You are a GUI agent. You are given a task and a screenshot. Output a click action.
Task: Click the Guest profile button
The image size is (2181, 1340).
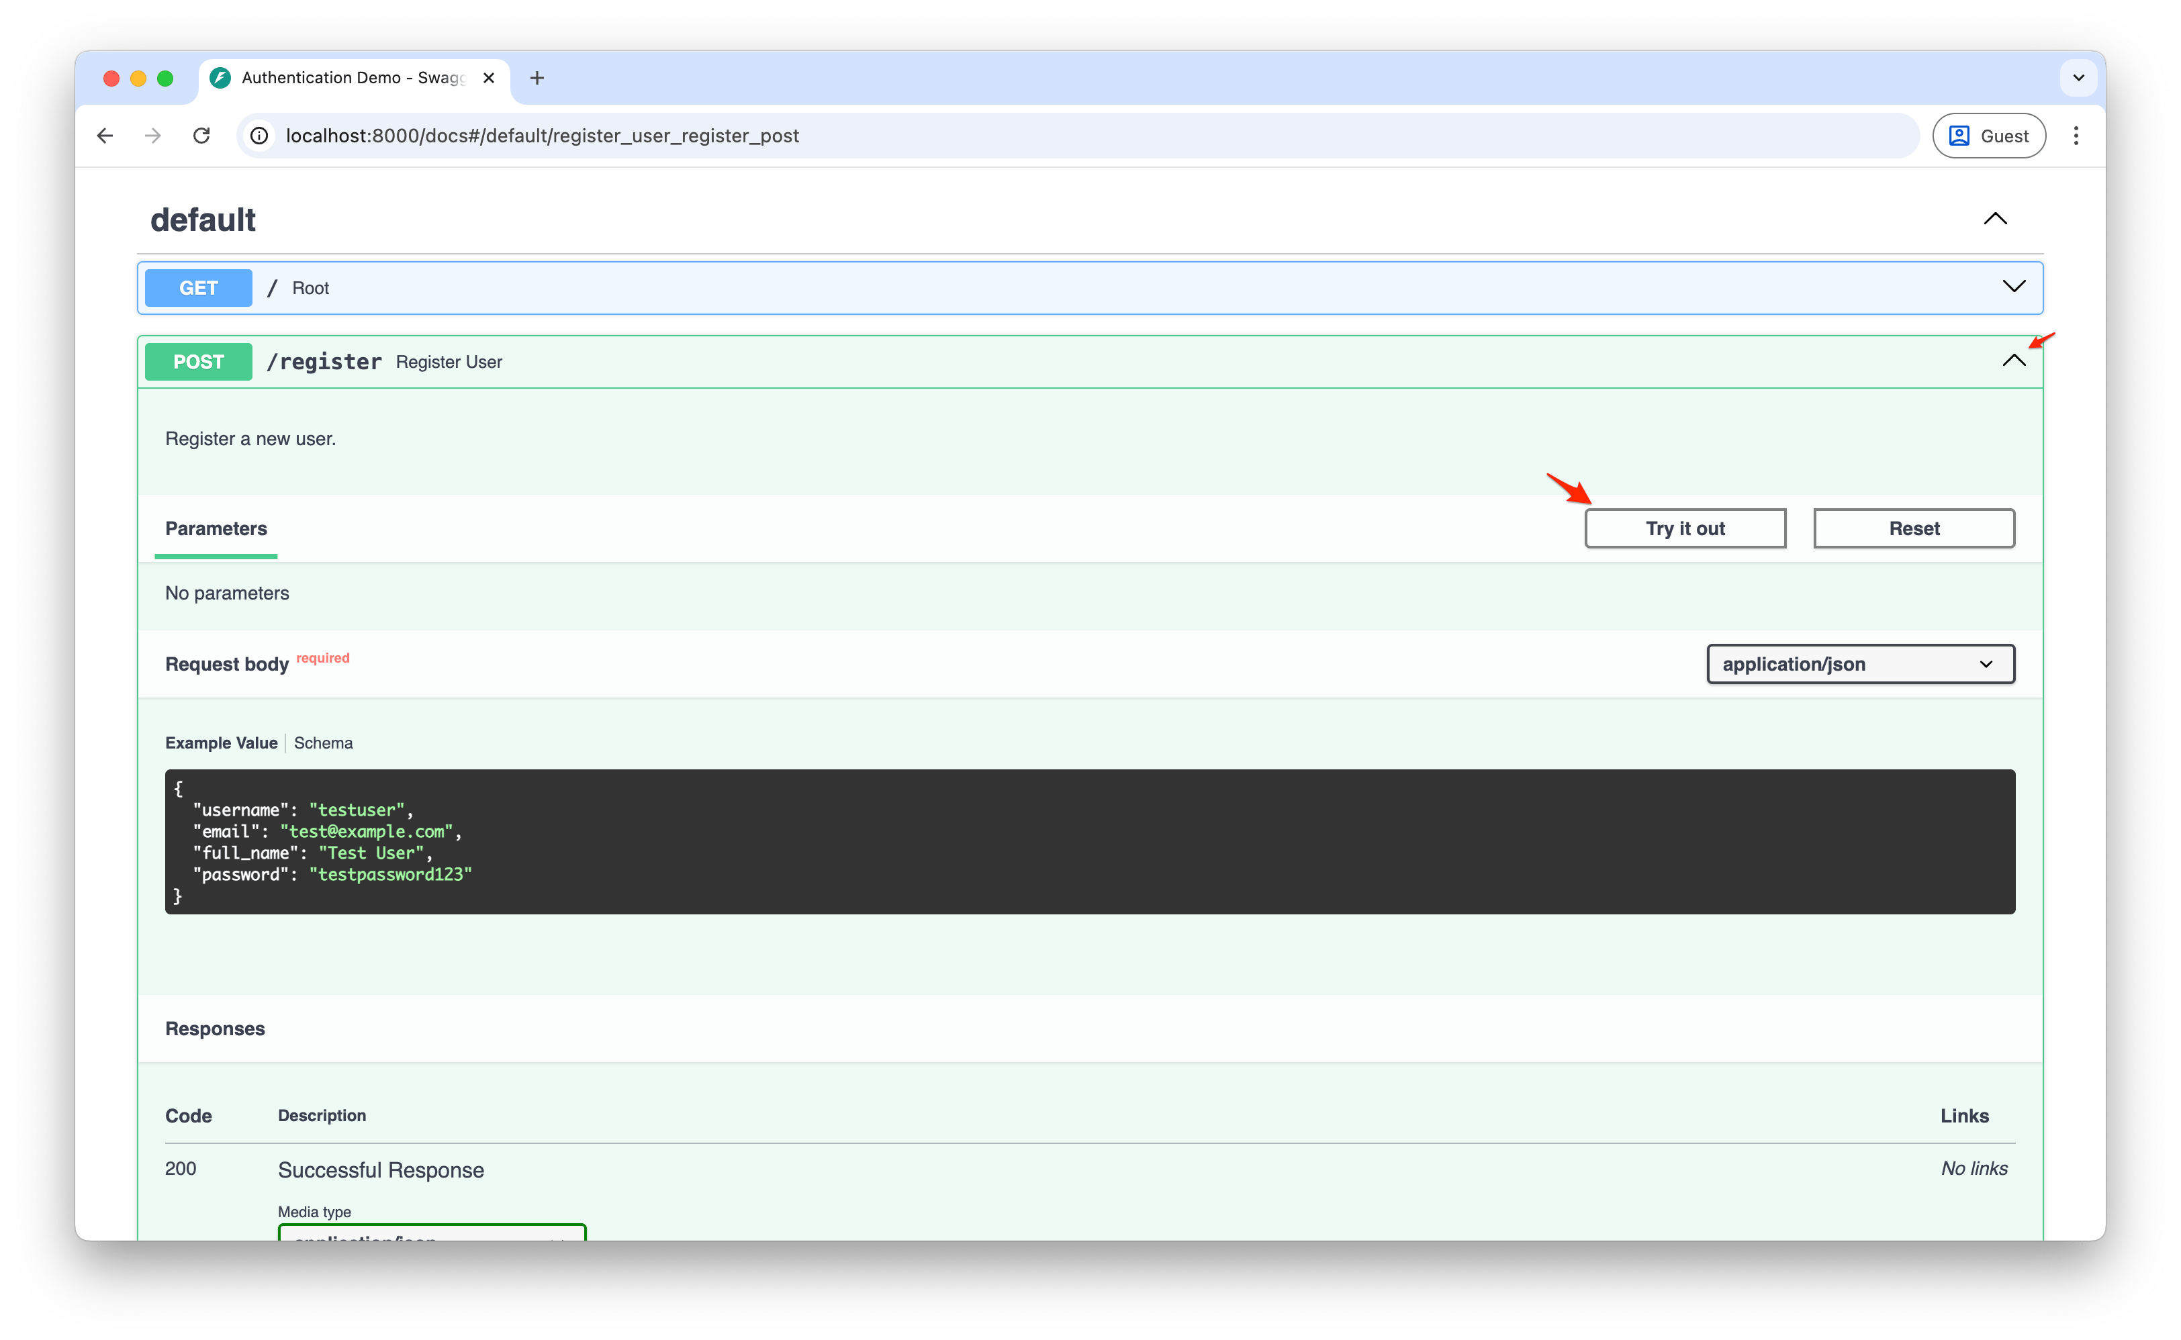pyautogui.click(x=1989, y=136)
